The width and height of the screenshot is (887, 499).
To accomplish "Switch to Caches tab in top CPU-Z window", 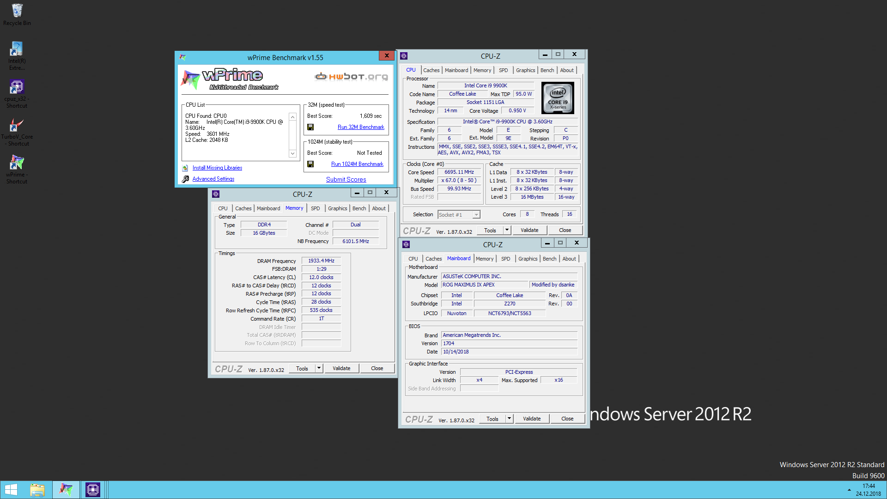I will click(x=431, y=70).
